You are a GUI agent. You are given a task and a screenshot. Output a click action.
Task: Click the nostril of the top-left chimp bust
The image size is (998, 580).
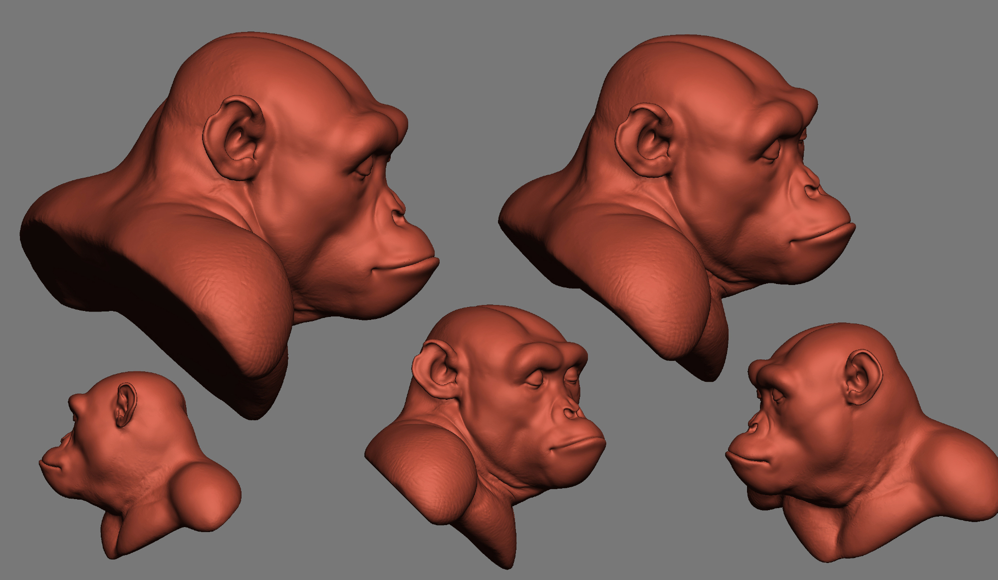point(397,215)
